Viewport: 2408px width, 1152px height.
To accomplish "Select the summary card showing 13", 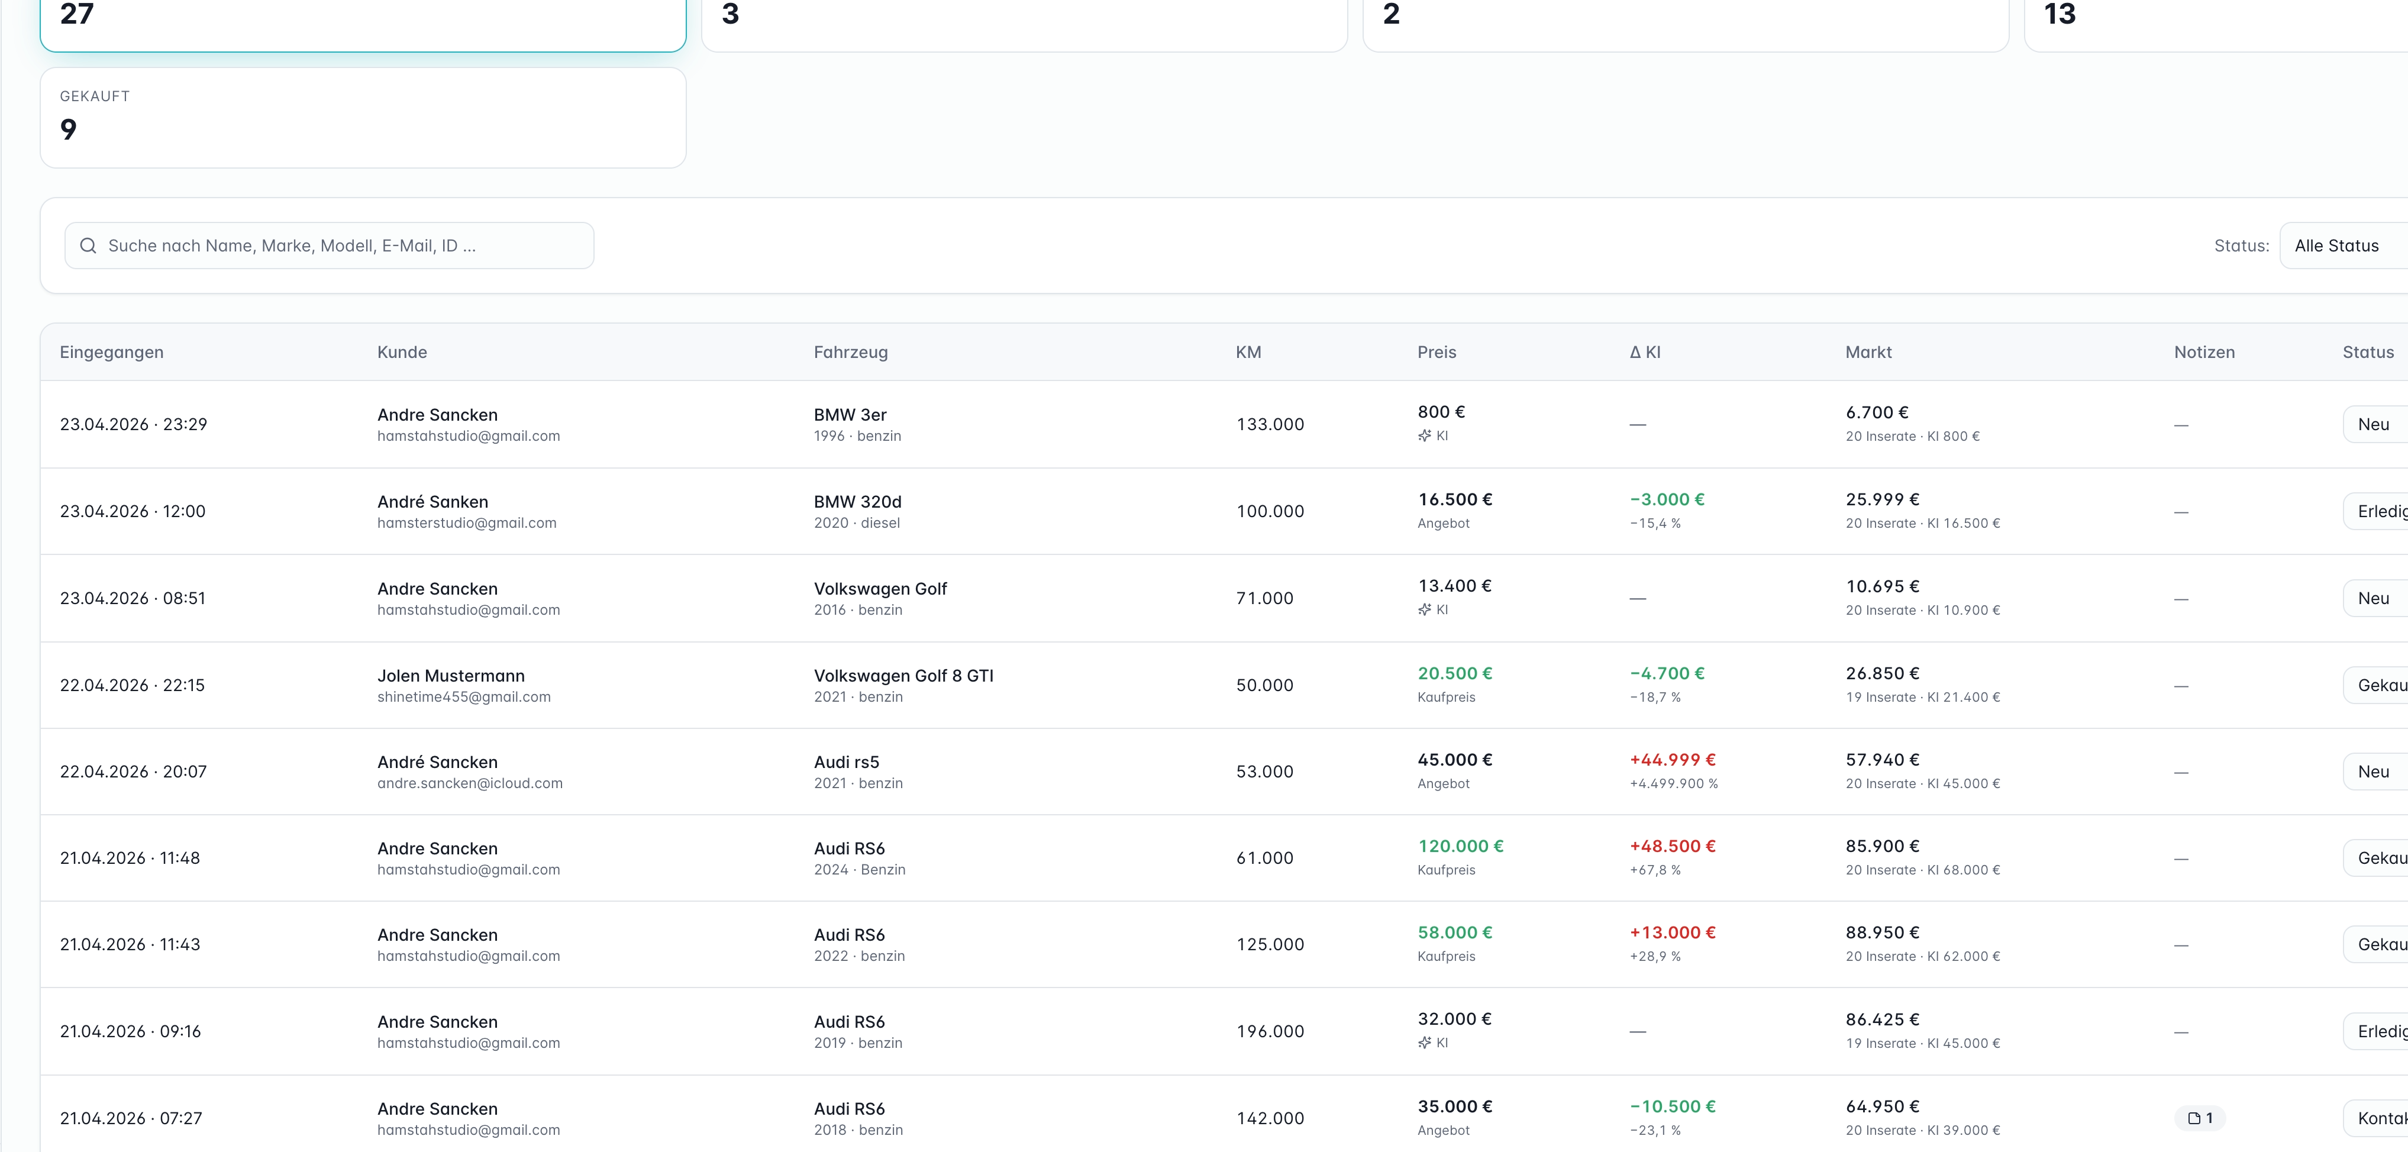I will [2216, 25].
